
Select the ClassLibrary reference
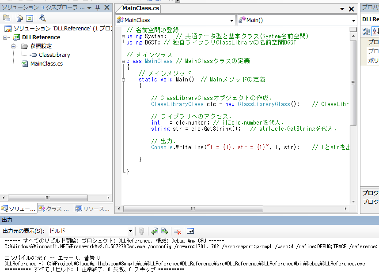[x=54, y=55]
